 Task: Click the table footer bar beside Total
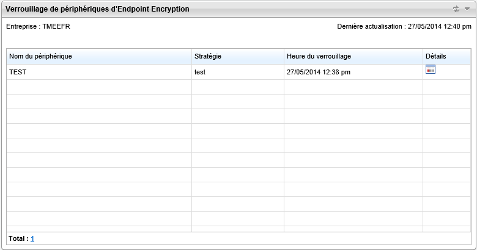click(x=245, y=239)
